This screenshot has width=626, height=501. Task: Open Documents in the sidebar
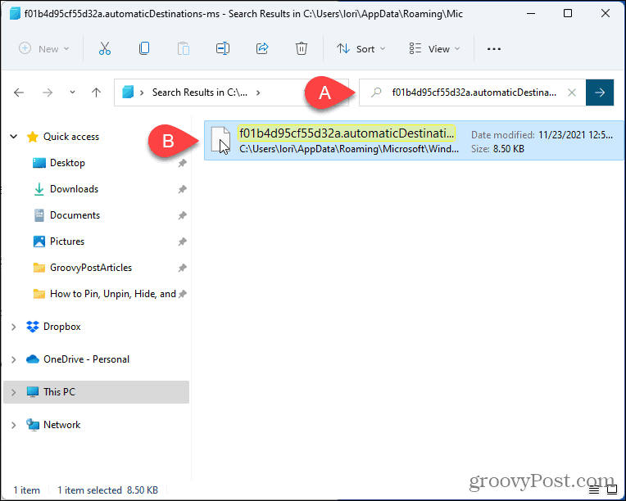(75, 215)
